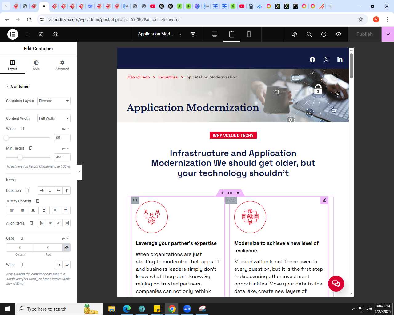Click the Facebook icon in preview header
The width and height of the screenshot is (394, 315).
pyautogui.click(x=312, y=59)
